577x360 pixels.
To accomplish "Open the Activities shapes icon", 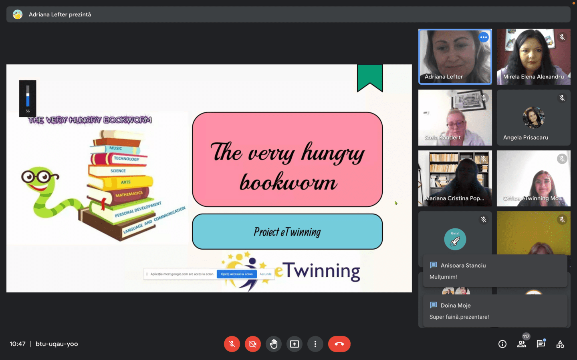I will click(x=560, y=344).
